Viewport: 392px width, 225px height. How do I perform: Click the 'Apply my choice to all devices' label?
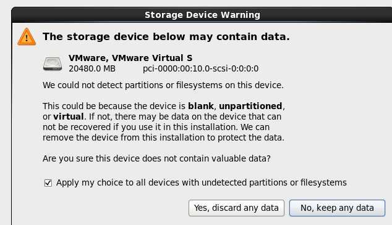coord(201,182)
